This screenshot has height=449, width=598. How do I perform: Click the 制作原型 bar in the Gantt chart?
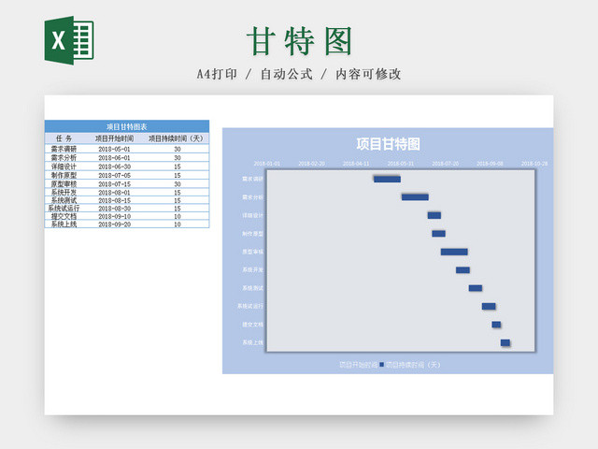[438, 234]
